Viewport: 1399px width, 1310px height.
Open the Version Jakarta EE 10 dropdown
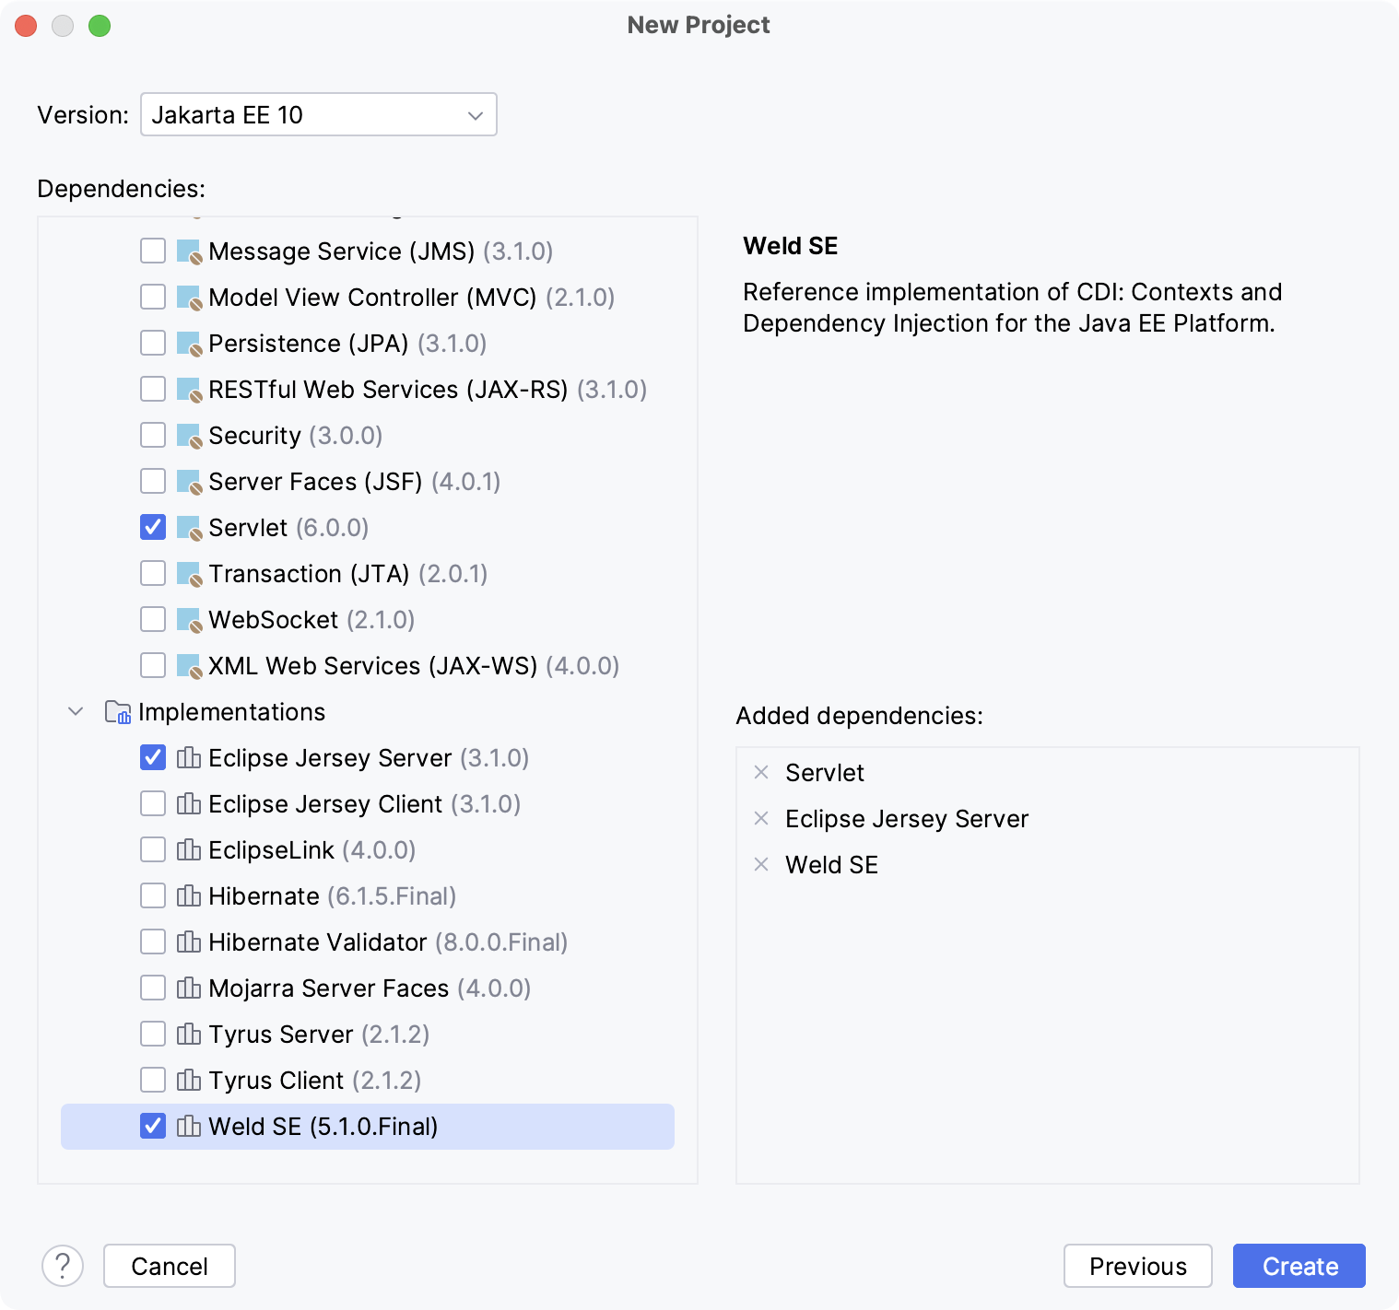point(319,114)
